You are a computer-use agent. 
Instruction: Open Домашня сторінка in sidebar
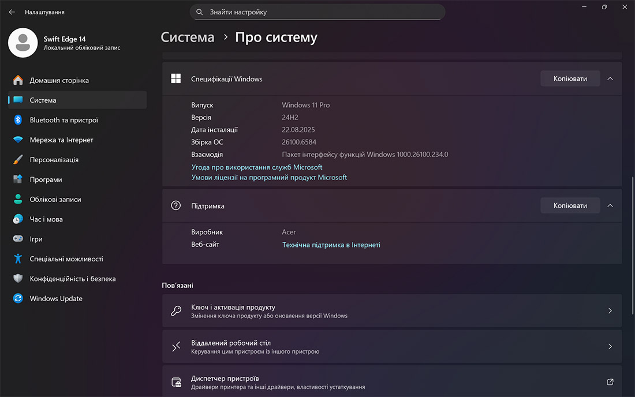(77, 80)
